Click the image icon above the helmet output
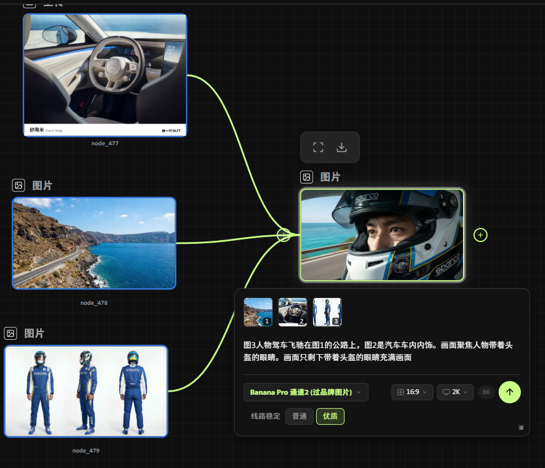 pos(306,177)
